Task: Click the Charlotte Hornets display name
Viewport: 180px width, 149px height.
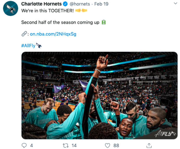Action: click(41, 4)
